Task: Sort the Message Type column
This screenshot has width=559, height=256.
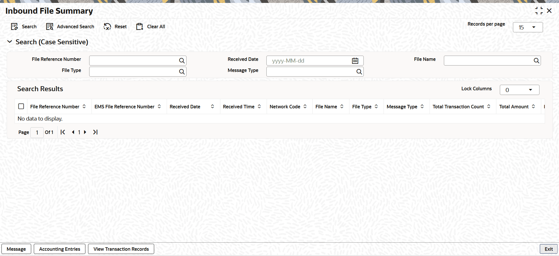Action: pyautogui.click(x=422, y=107)
